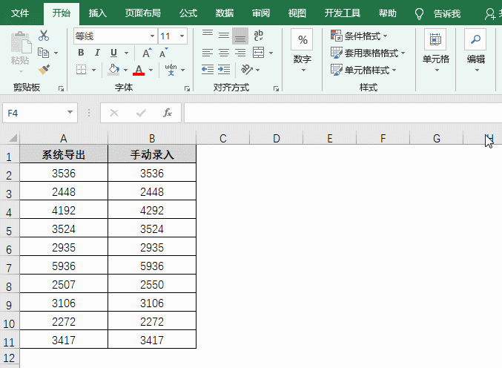Align text to middle
Image resolution: width=502 pixels, height=368 pixels.
point(224,35)
